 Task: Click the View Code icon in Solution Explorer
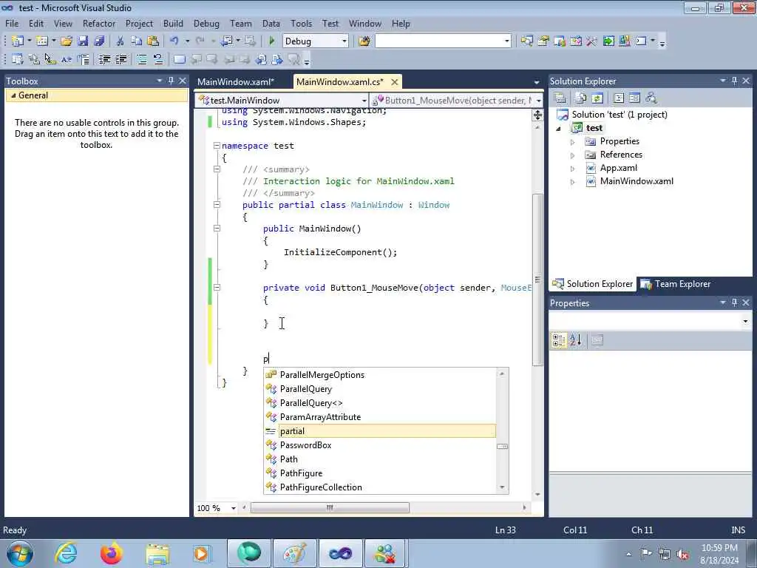(x=619, y=98)
